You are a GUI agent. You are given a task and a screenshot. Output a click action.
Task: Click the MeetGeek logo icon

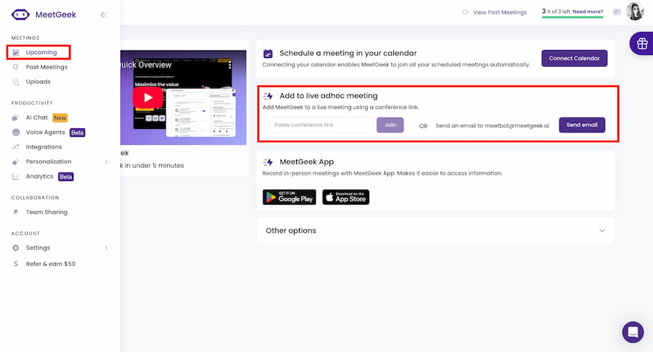coord(20,14)
